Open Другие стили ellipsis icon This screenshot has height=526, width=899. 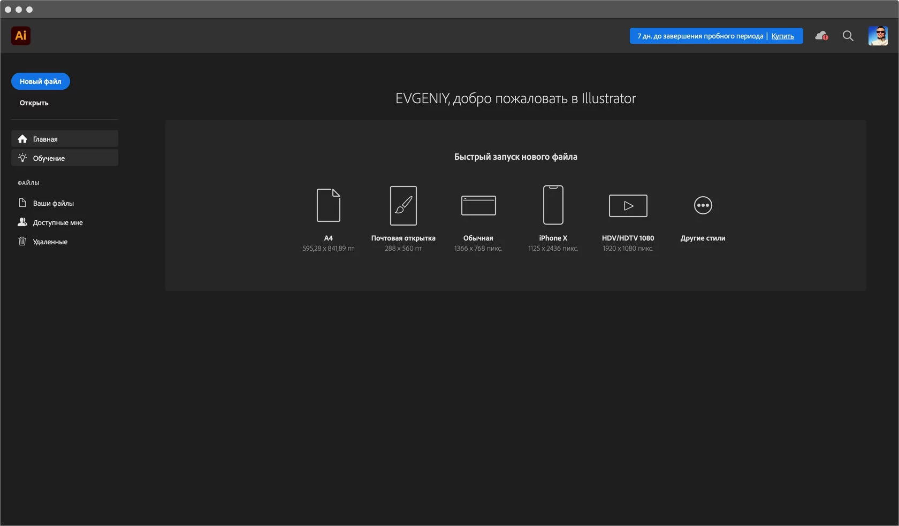pos(703,205)
